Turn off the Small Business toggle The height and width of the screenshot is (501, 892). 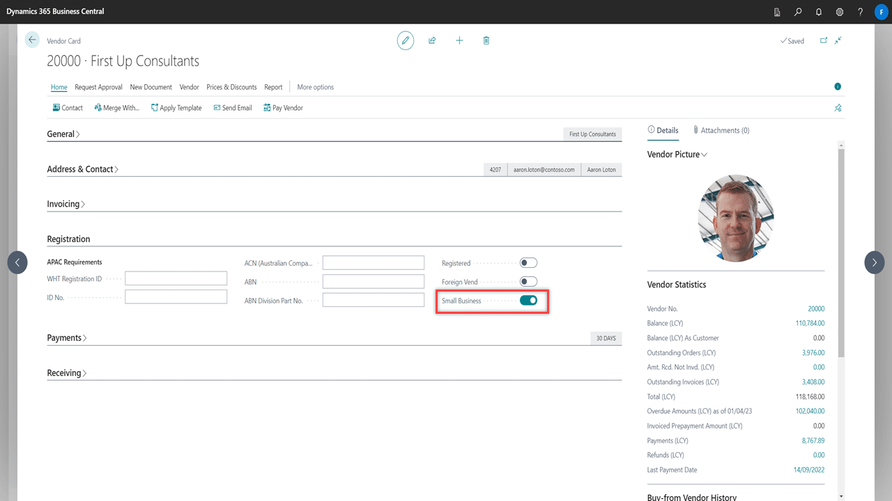point(528,301)
